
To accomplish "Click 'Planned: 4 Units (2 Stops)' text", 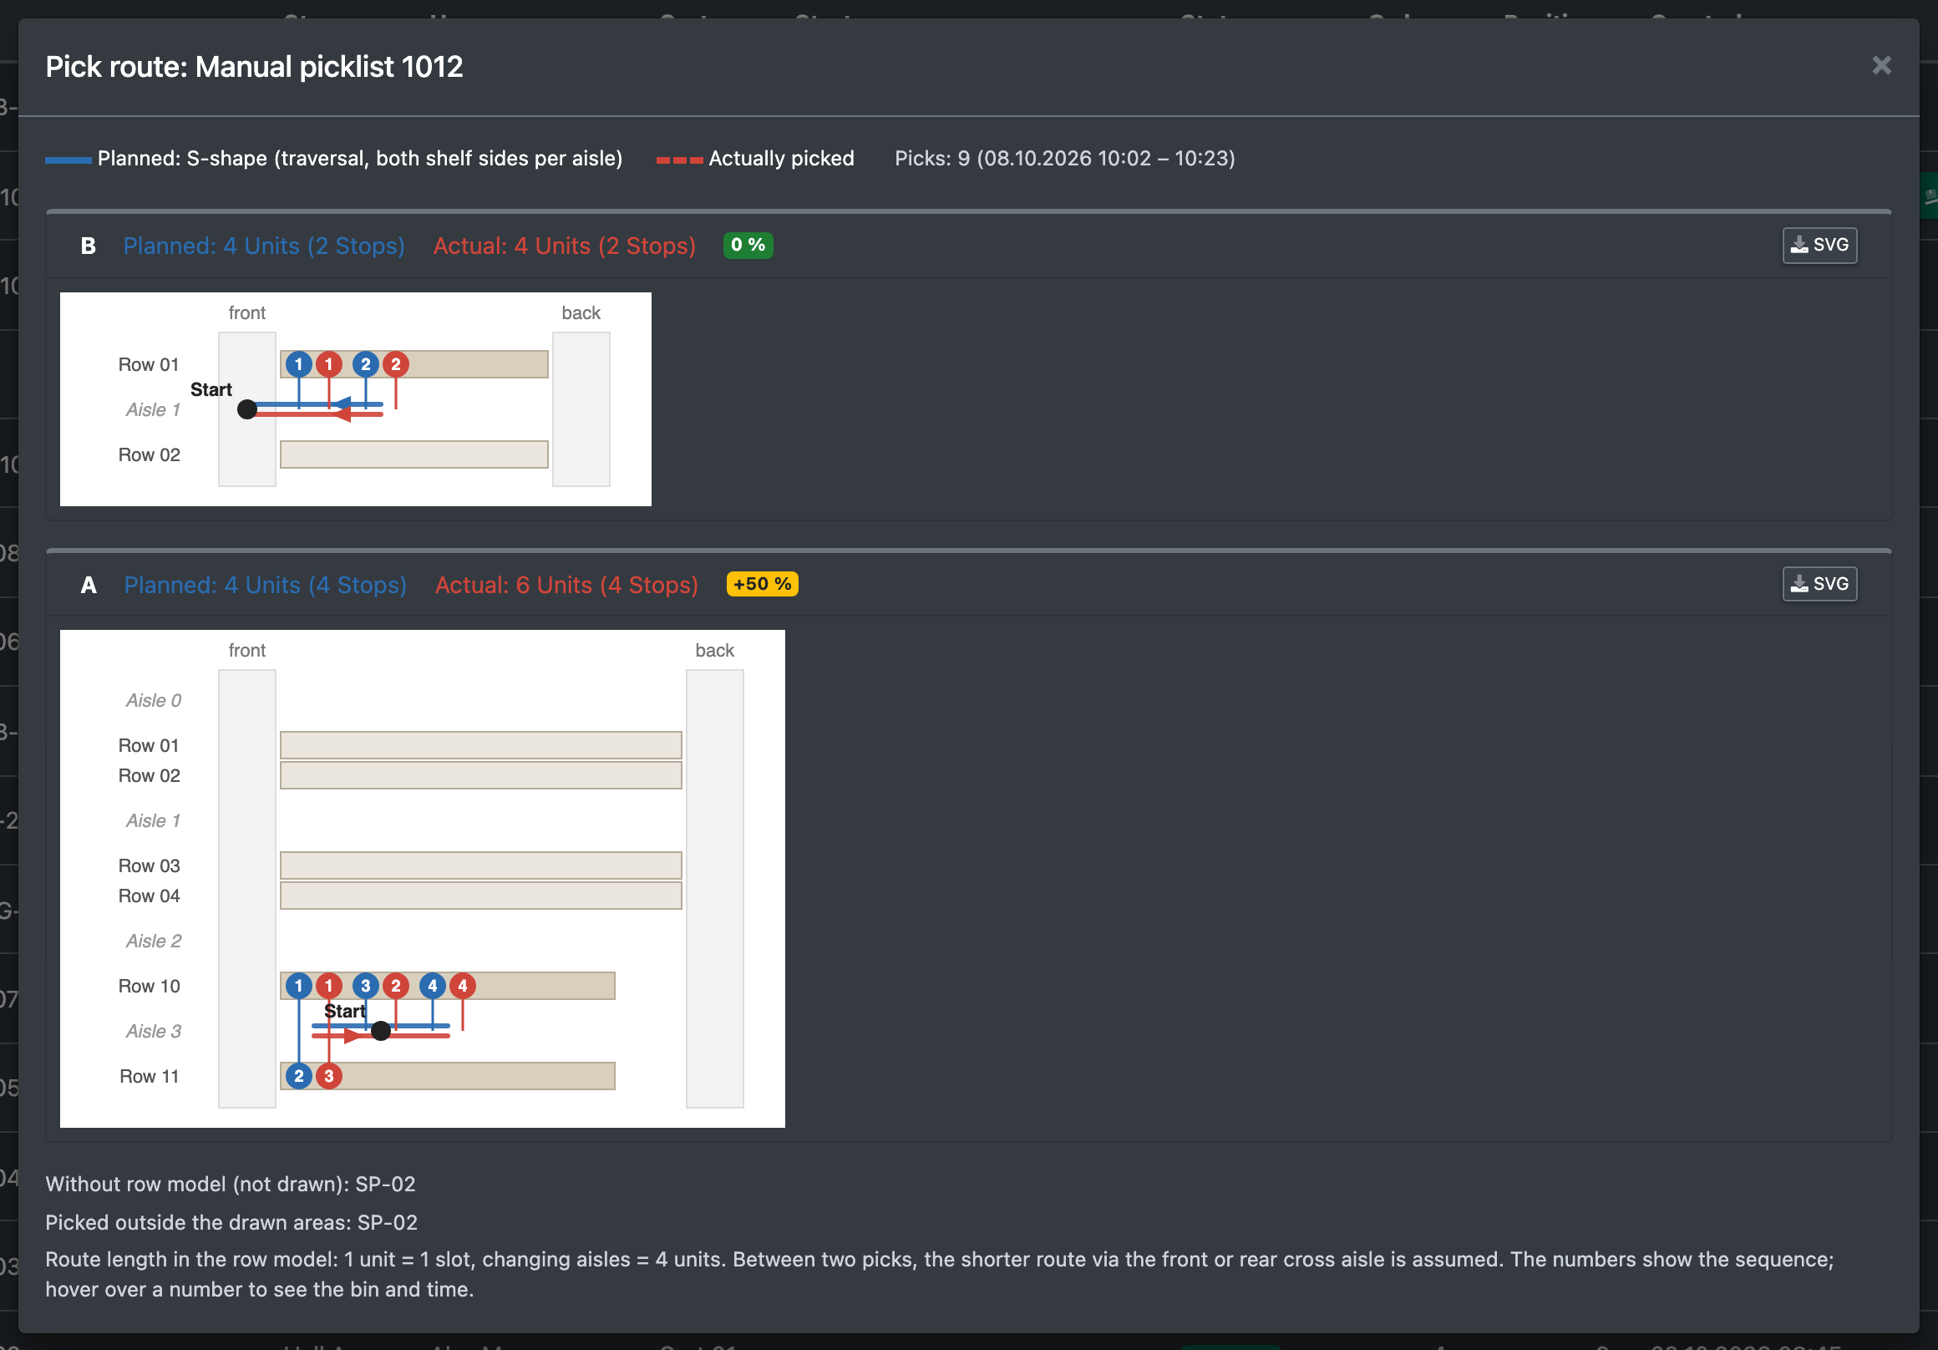I will point(264,246).
